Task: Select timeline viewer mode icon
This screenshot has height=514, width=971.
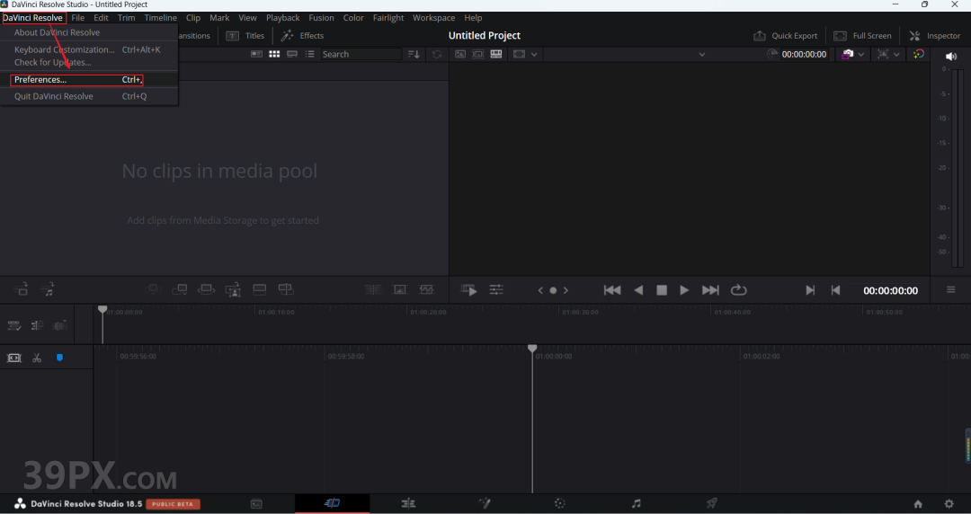Action: tap(496, 55)
